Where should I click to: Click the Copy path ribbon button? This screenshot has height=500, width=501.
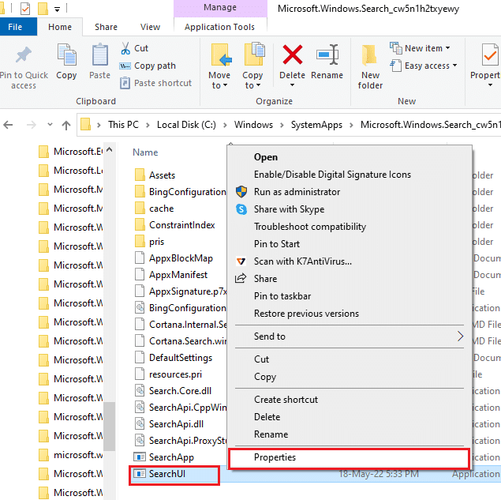coord(148,66)
